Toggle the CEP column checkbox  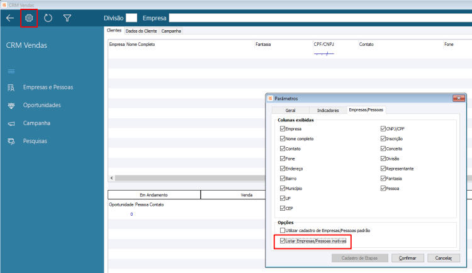coord(283,208)
